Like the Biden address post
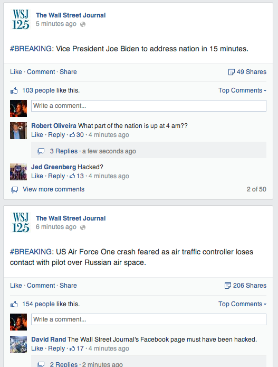 click(16, 72)
